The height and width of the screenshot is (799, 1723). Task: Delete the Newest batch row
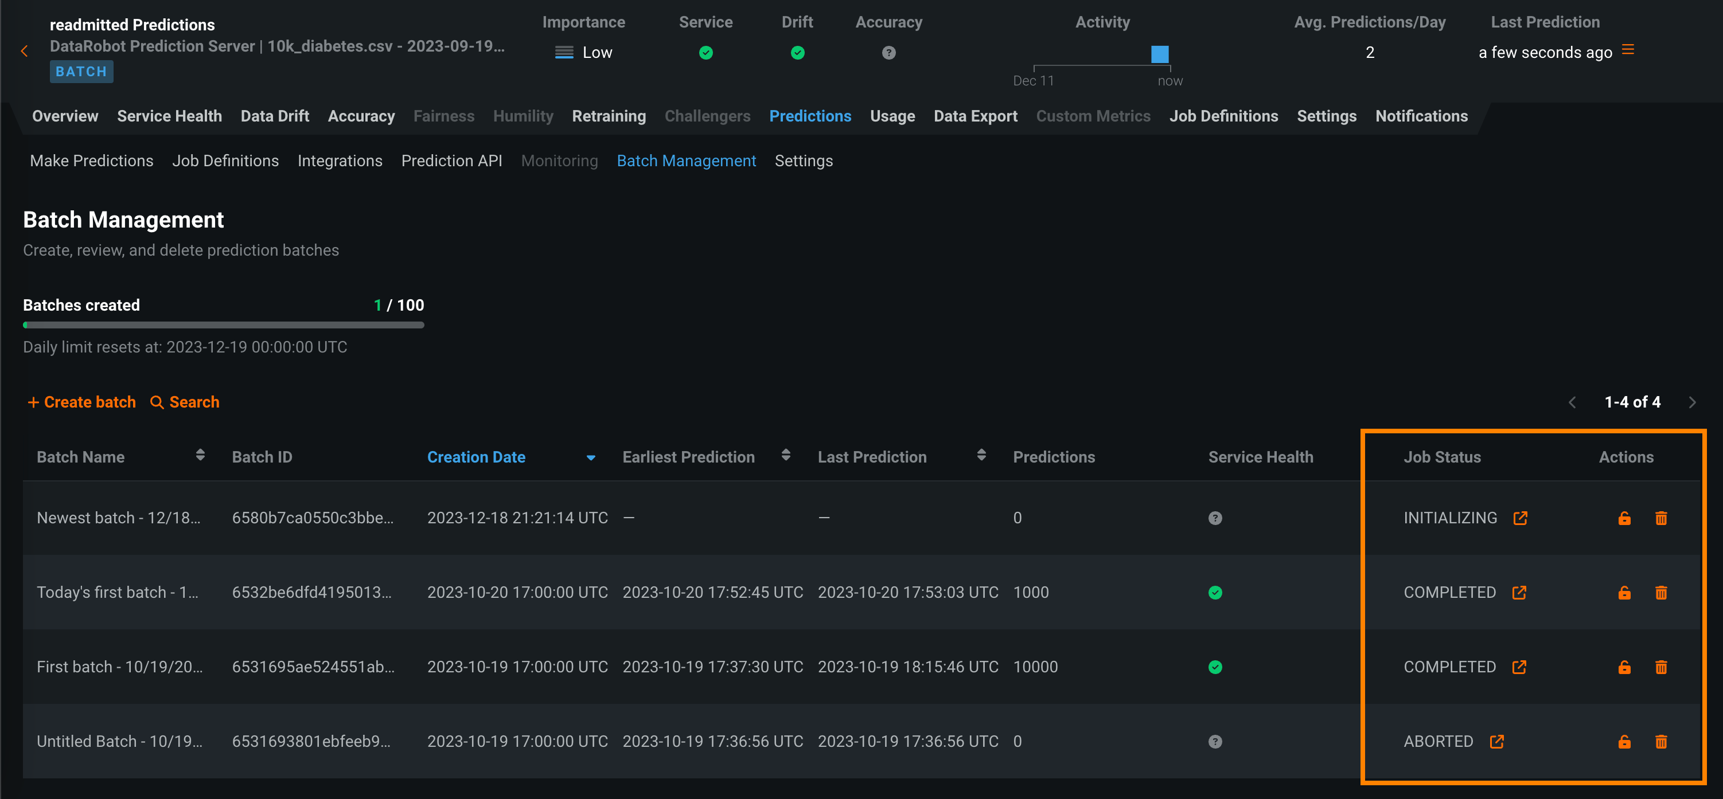coord(1661,518)
